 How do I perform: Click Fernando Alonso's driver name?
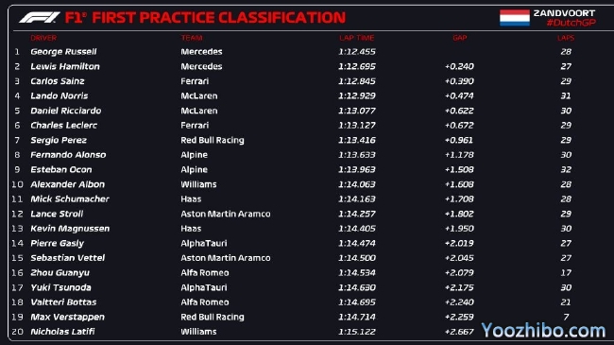point(68,155)
